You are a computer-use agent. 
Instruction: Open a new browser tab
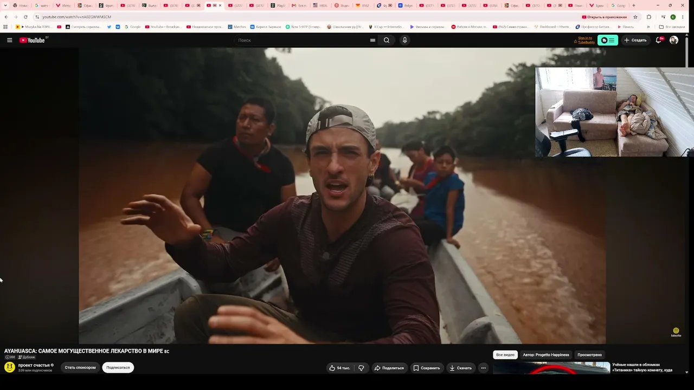[634, 5]
